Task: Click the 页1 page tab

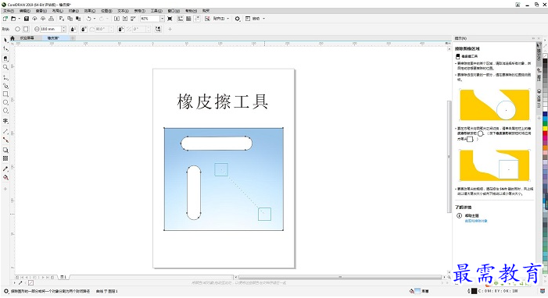Action: pos(63,277)
